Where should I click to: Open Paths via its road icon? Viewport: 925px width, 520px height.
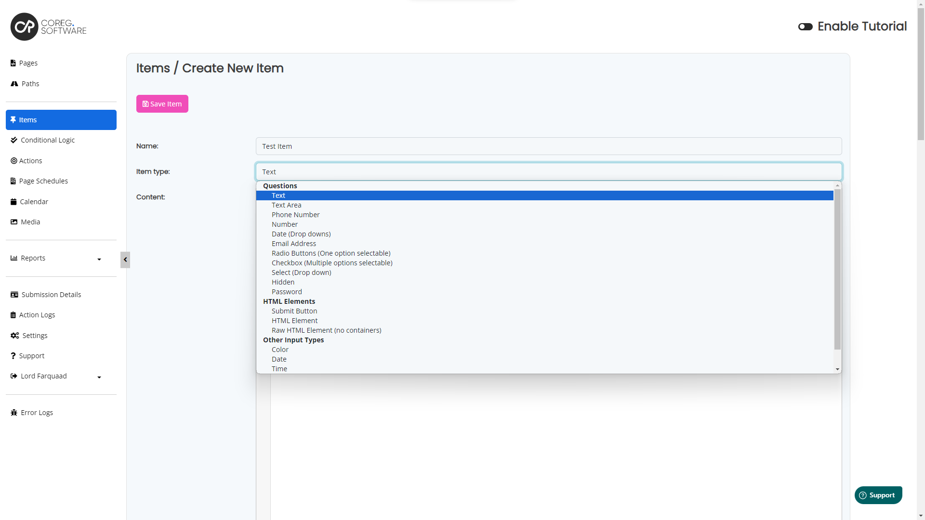coord(14,84)
